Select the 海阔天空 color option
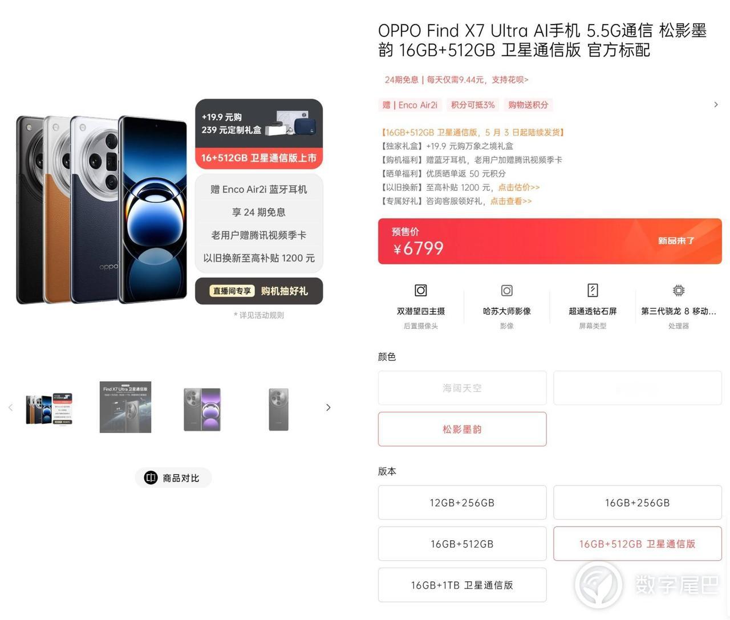The width and height of the screenshot is (730, 620). tap(462, 388)
